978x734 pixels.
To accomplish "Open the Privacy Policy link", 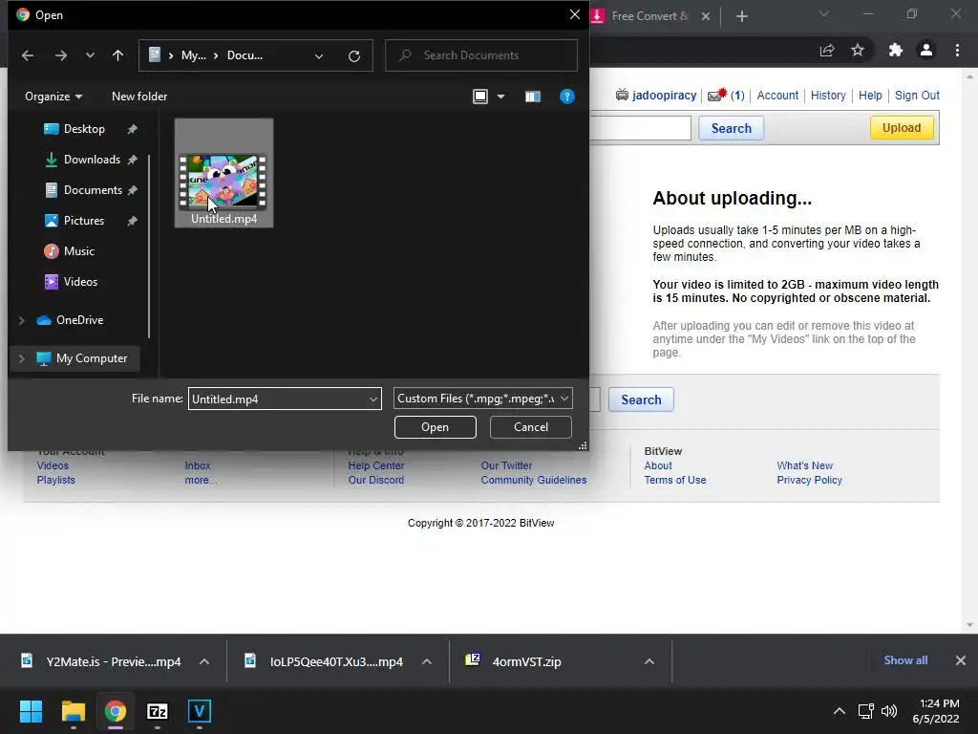I will pyautogui.click(x=809, y=480).
